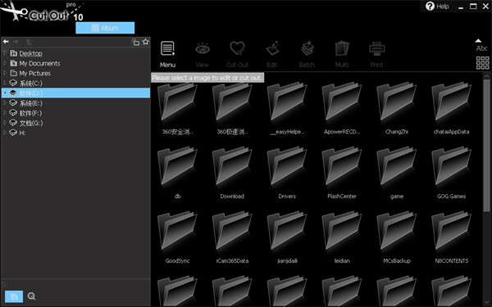This screenshot has width=492, height=307.
Task: Select the leidian folder
Action: [x=342, y=237]
